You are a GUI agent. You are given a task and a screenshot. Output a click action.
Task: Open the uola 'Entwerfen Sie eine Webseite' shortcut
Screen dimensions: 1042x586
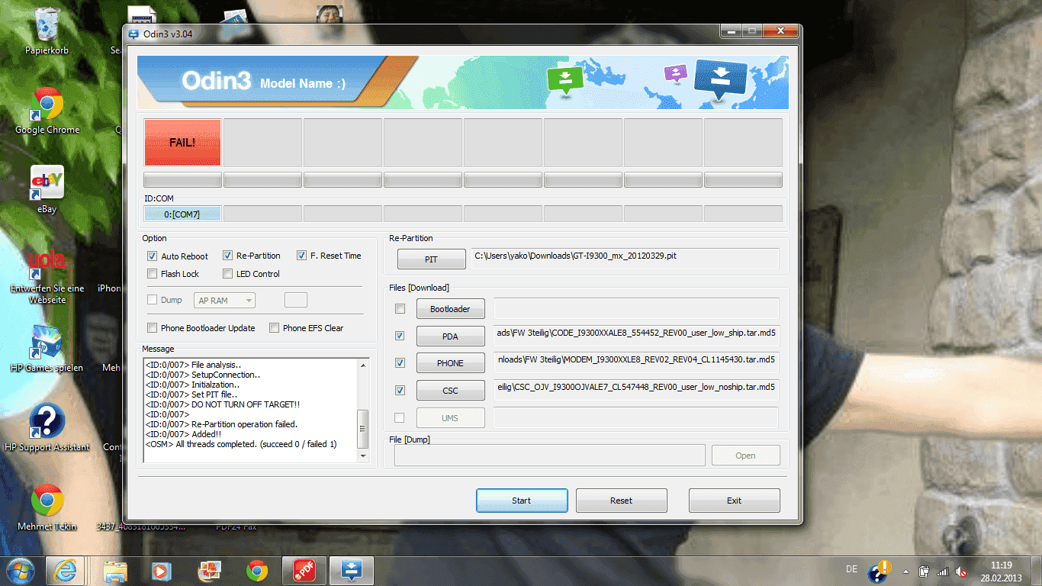(47, 276)
